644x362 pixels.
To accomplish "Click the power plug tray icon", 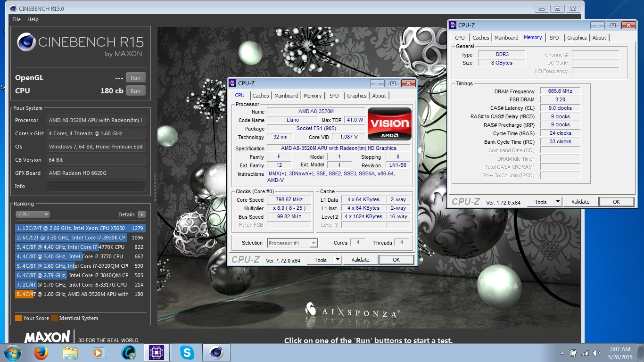I will [574, 353].
